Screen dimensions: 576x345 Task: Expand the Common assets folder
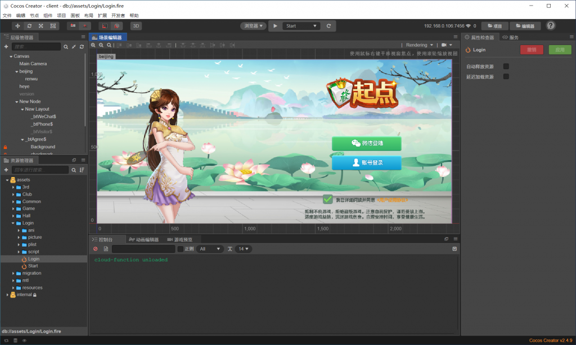[x=13, y=202]
